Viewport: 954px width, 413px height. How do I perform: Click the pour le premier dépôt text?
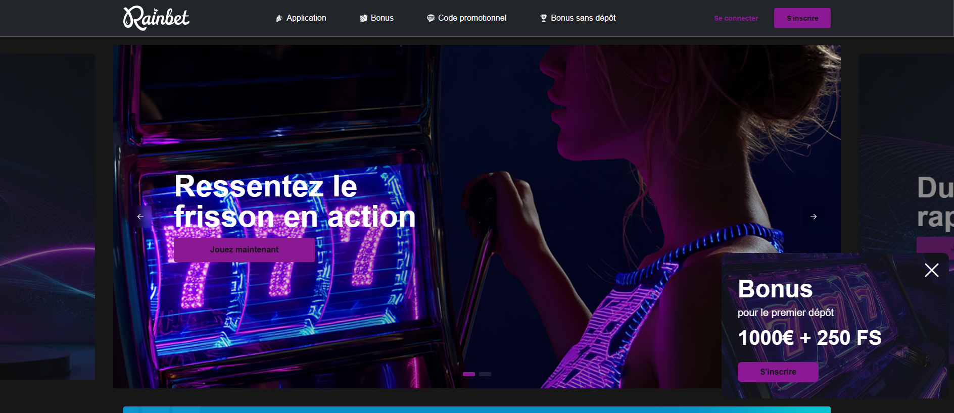pos(786,313)
